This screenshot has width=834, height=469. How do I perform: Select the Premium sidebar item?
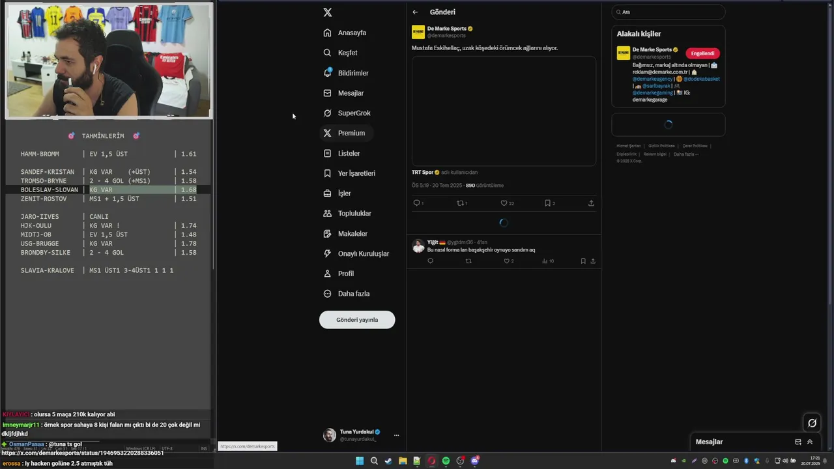(x=346, y=133)
